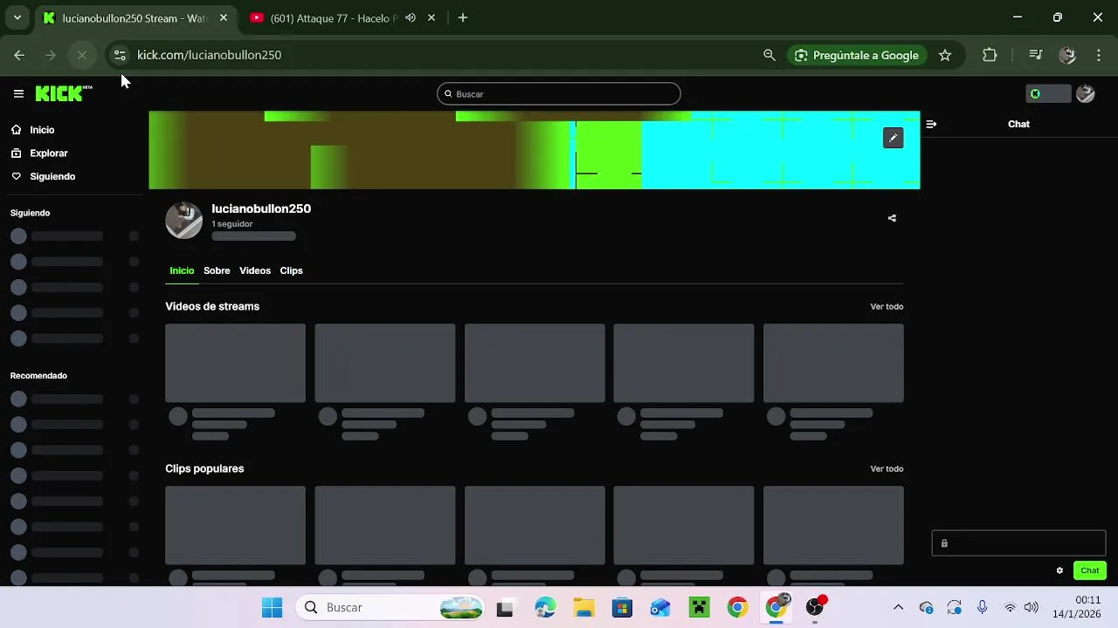Click Ver todo for Videos de streams
The width and height of the screenshot is (1118, 628).
tap(887, 307)
